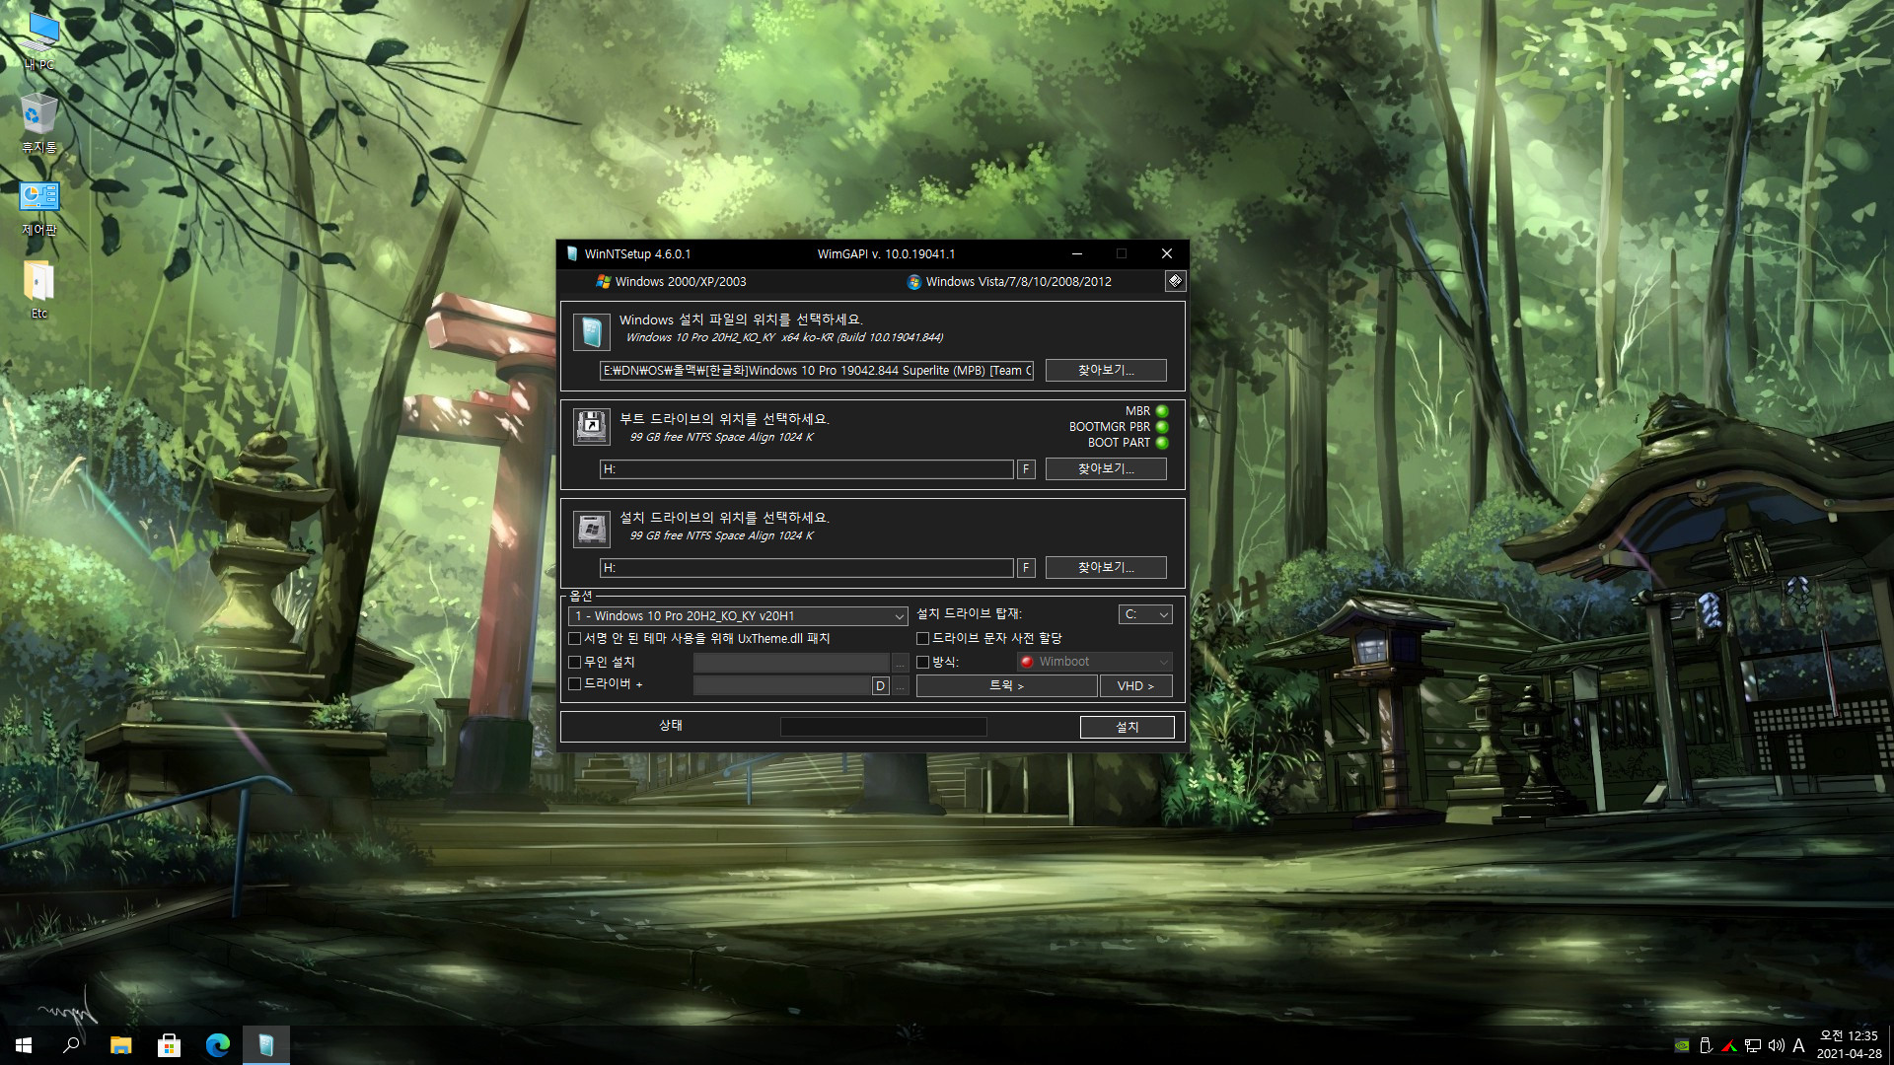Enable the 드라이버 + checkbox

pos(575,684)
